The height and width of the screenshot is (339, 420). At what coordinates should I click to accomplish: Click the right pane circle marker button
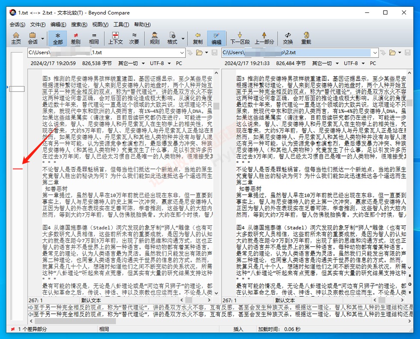click(410, 284)
